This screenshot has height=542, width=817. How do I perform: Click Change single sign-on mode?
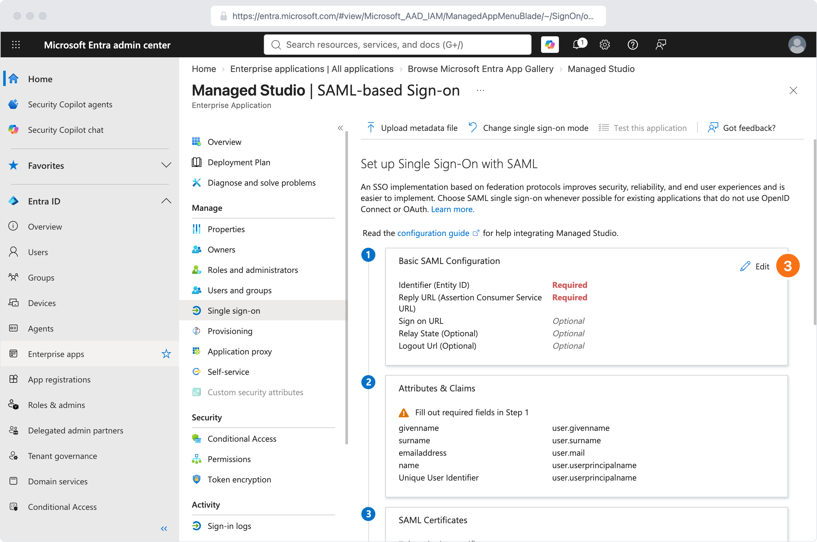coord(529,128)
